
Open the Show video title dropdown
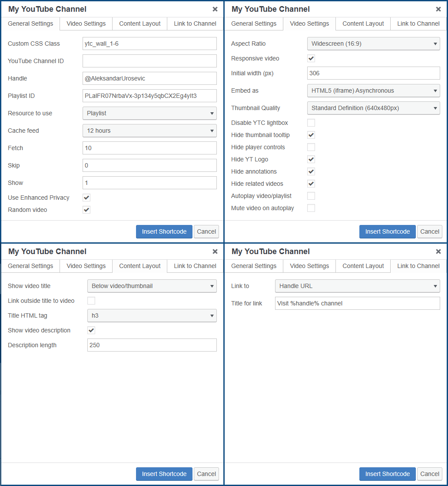click(x=152, y=286)
